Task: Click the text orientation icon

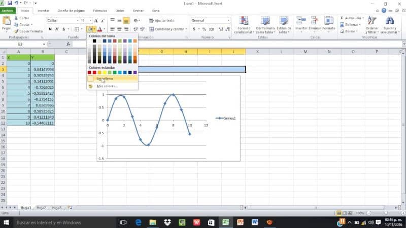Action: pyautogui.click(x=136, y=20)
